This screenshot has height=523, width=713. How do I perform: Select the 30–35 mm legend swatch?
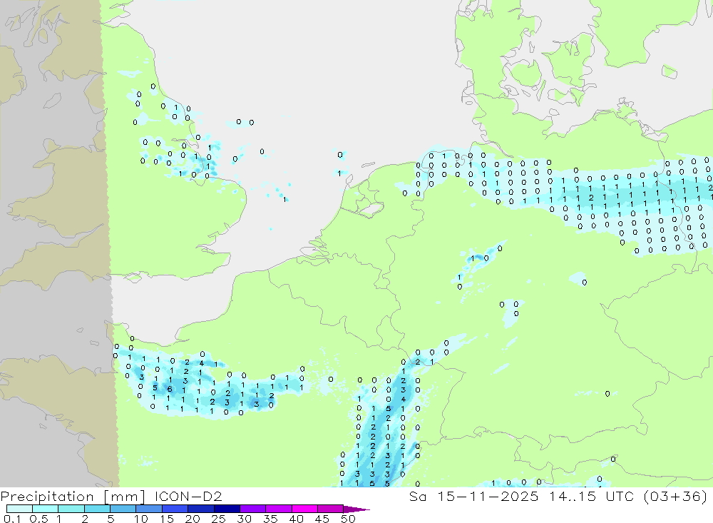[x=252, y=509]
